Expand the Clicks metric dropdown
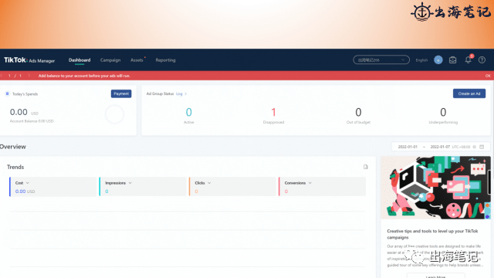The image size is (494, 278). (x=209, y=183)
